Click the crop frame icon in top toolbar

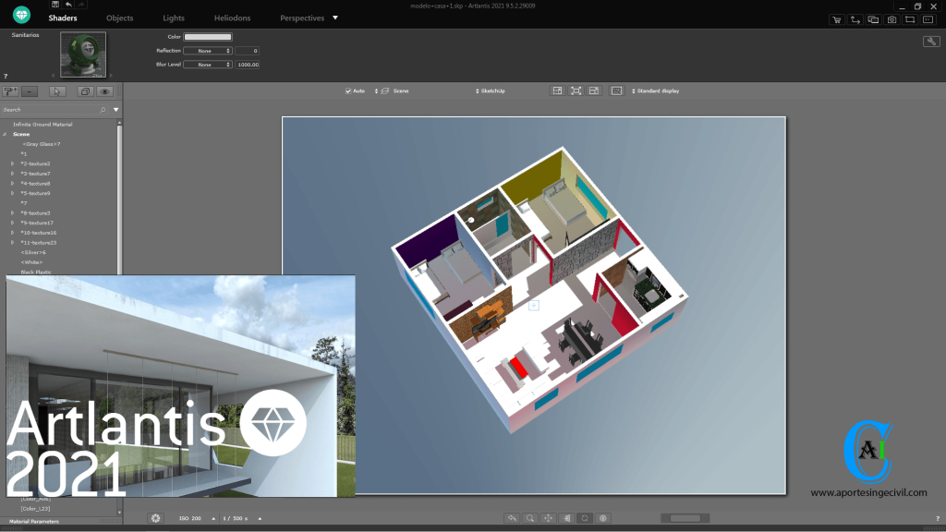910,18
